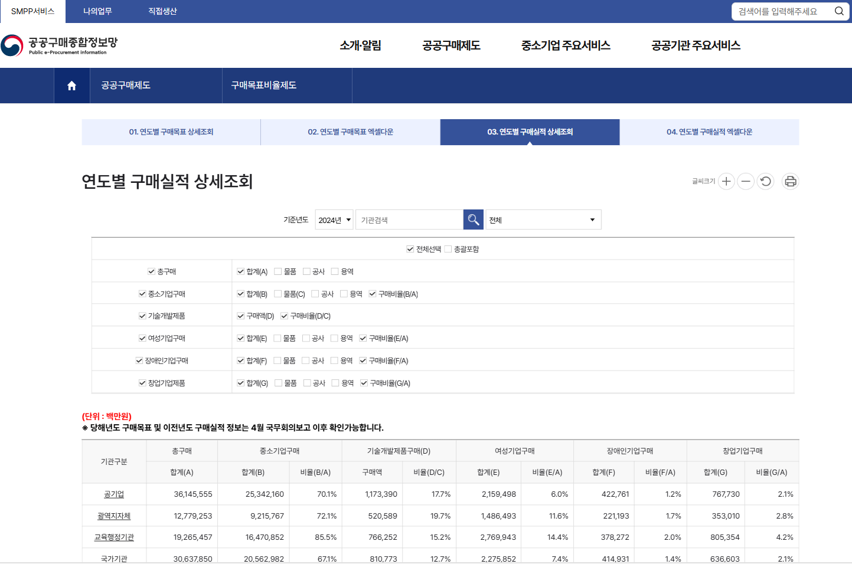The width and height of the screenshot is (852, 564).
Task: Switch to the SMPP서비스 top tab
Action: point(32,11)
